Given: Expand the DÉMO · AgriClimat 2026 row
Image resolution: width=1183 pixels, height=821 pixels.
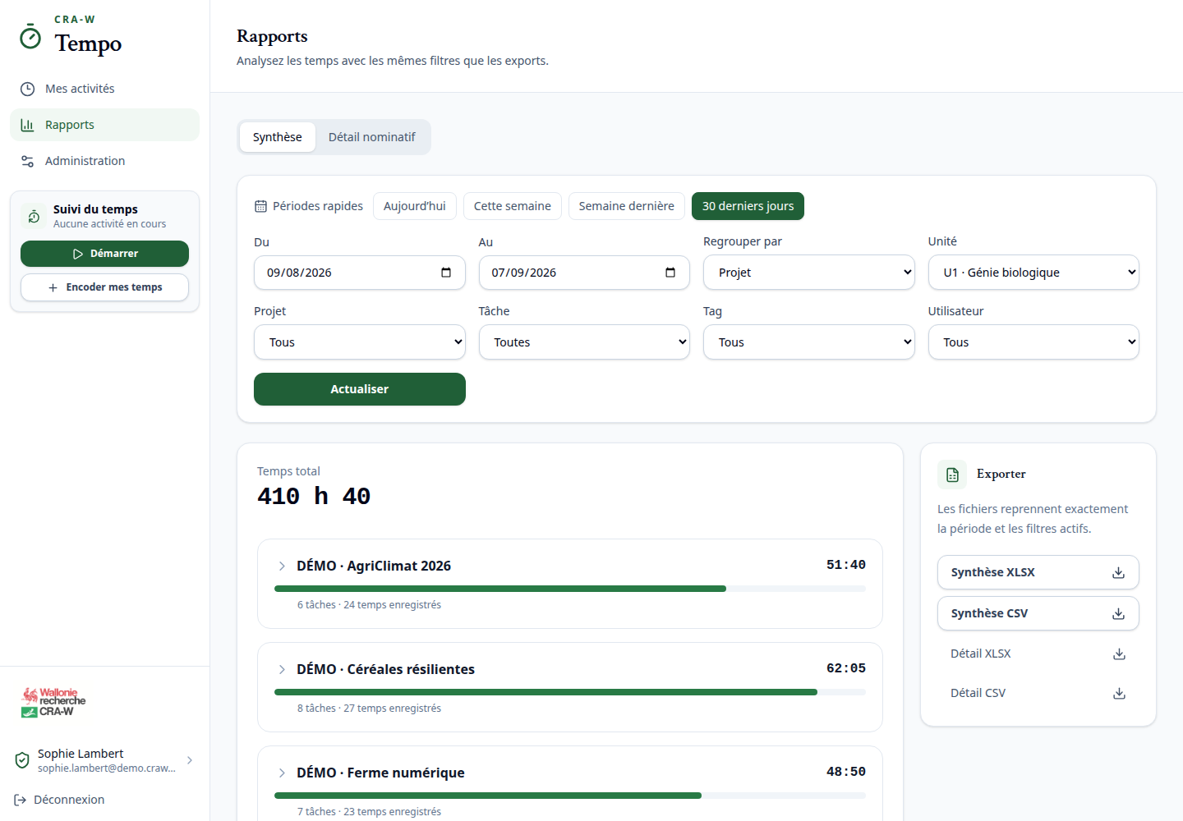Looking at the screenshot, I should [282, 566].
